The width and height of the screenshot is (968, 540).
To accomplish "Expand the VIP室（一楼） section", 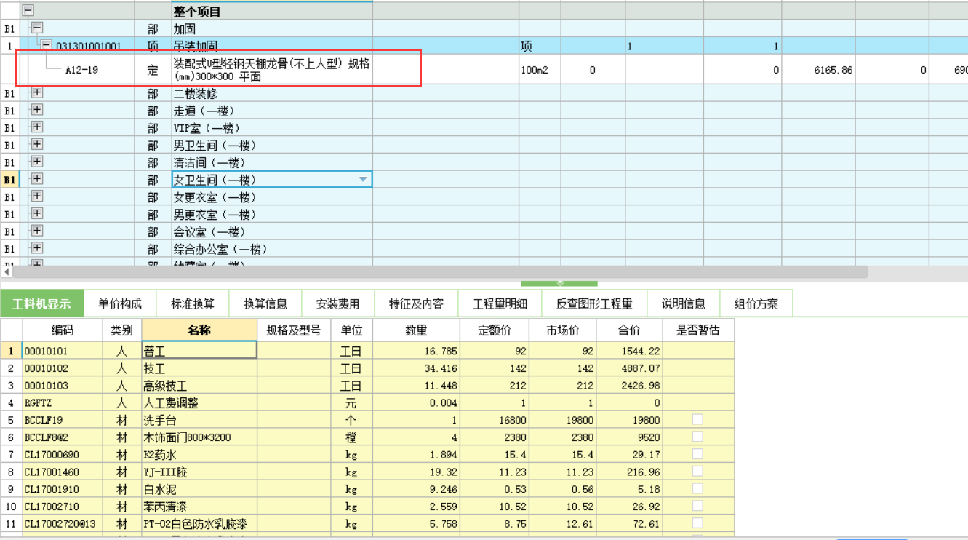I will (37, 127).
